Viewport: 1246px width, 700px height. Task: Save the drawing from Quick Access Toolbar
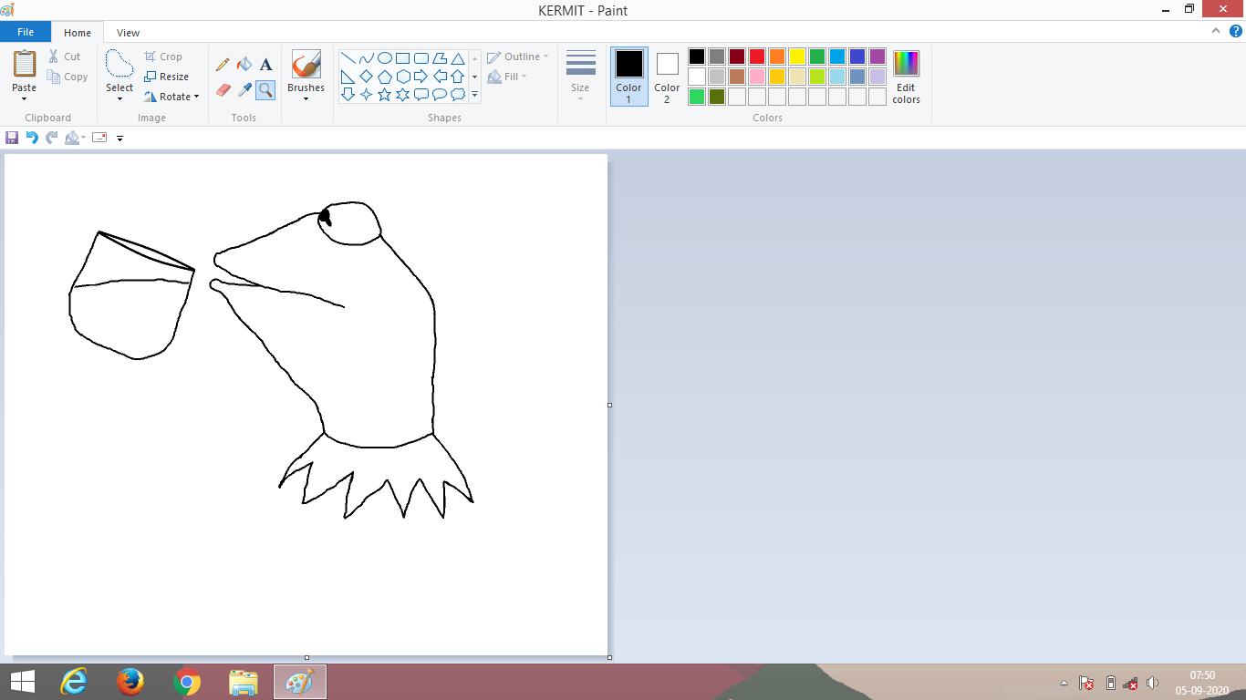(x=12, y=138)
